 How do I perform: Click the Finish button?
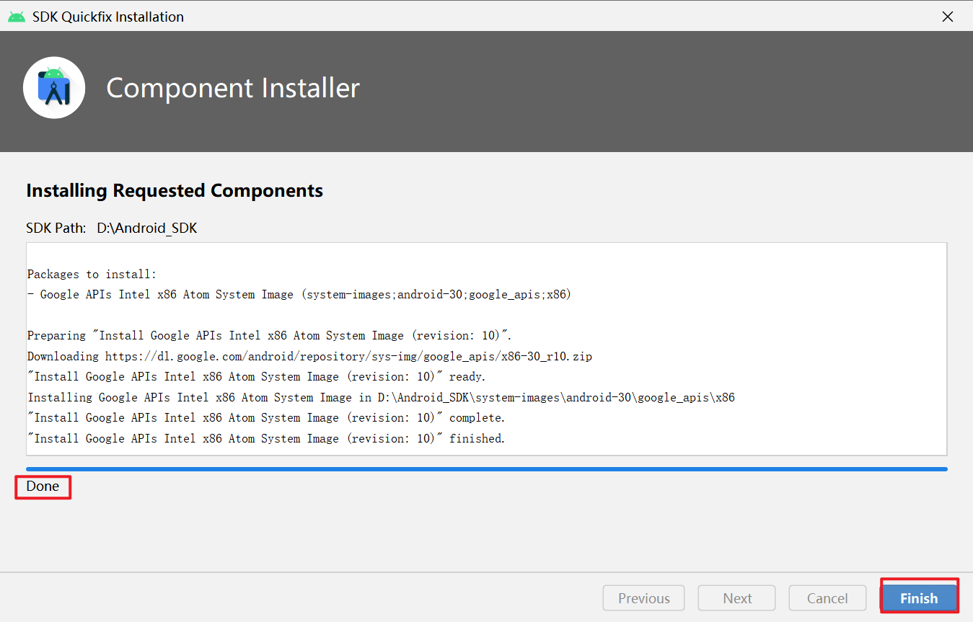[919, 598]
